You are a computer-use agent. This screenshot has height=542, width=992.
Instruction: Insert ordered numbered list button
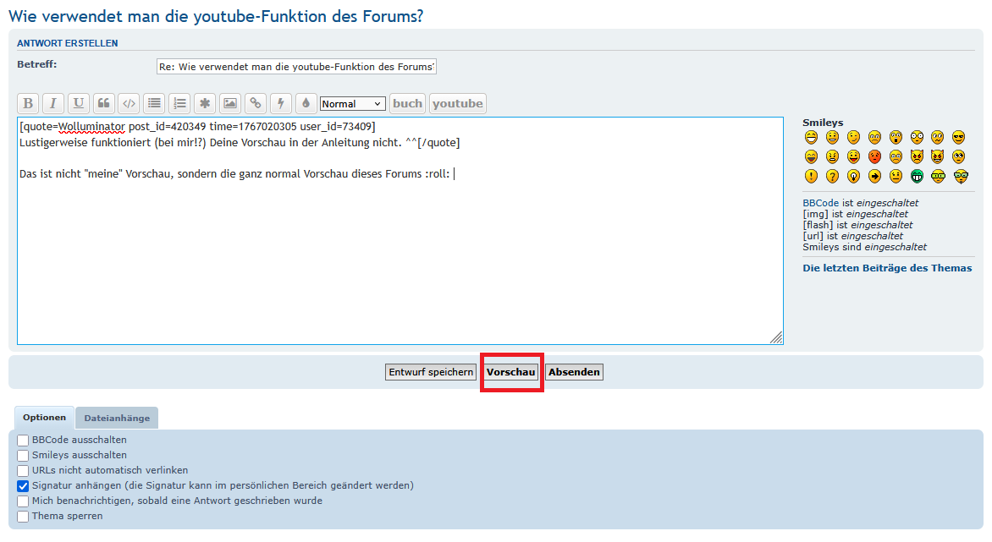point(179,104)
